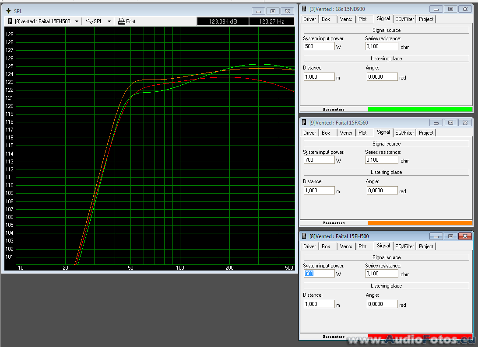This screenshot has height=347, width=478.
Task: Click the 123,27 Hz readout
Action: click(x=271, y=21)
